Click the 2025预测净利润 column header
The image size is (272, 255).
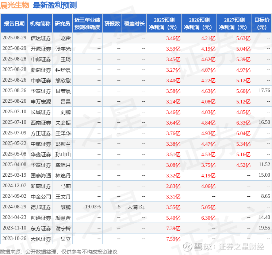(164, 24)
